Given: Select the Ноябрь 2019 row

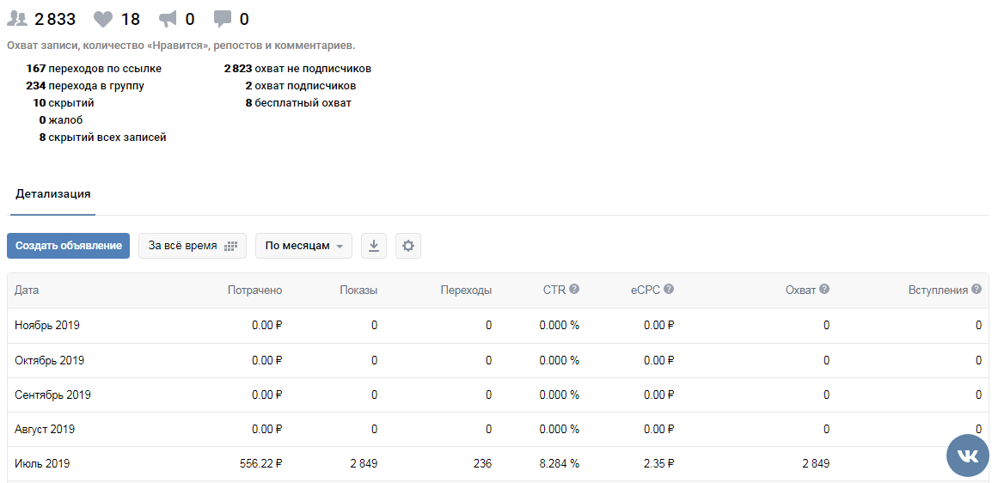Looking at the screenshot, I should [x=498, y=326].
